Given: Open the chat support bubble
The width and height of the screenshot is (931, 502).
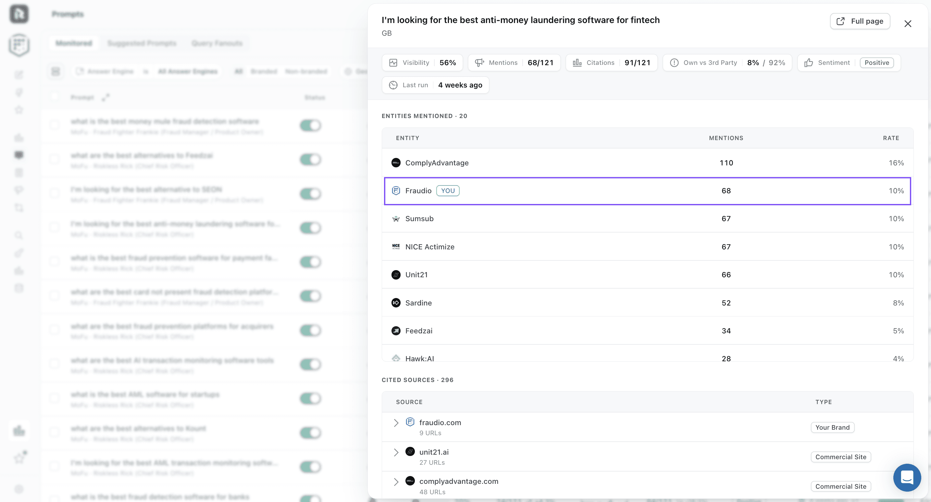Looking at the screenshot, I should (907, 477).
